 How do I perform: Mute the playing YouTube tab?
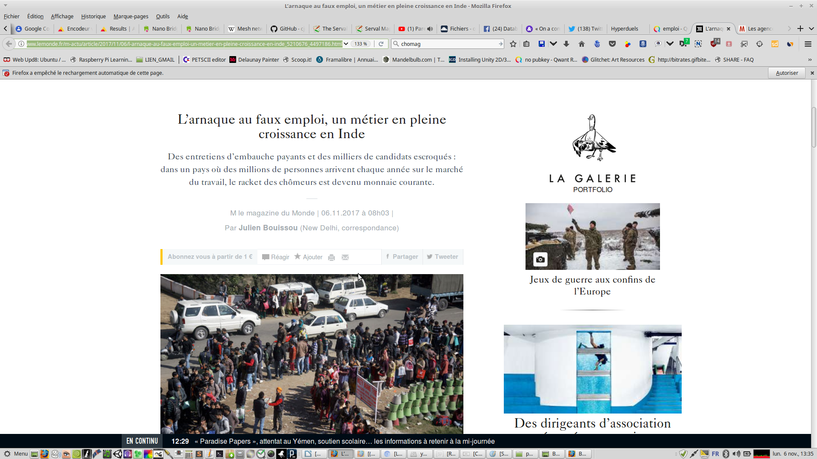coord(430,29)
